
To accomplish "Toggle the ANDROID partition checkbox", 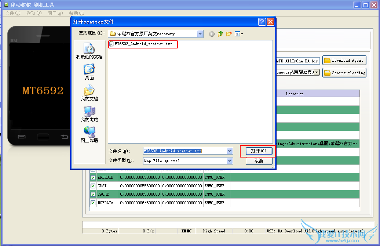I will coord(93,178).
